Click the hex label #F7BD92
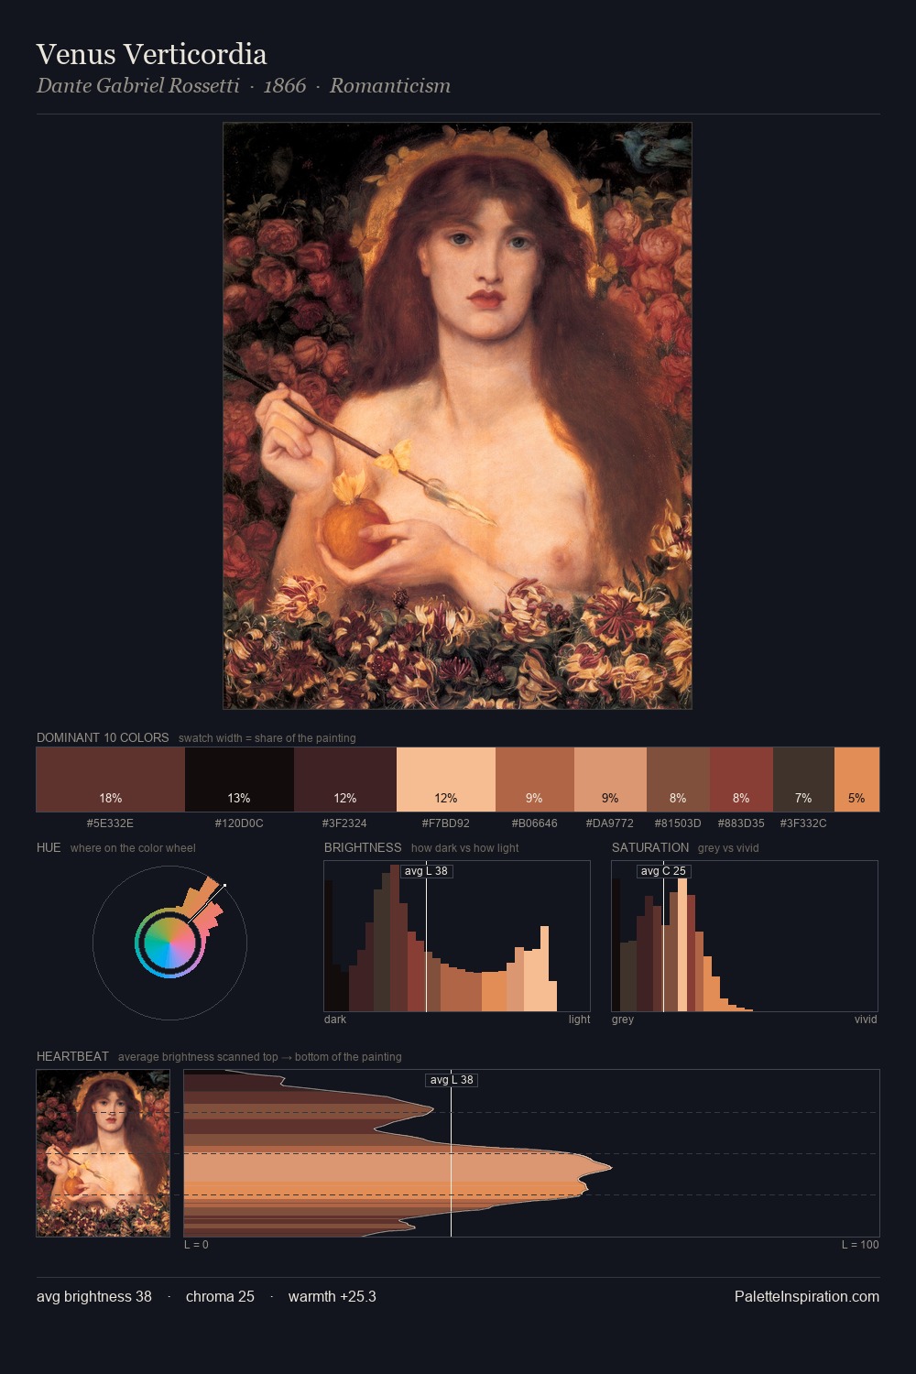Viewport: 916px width, 1374px height. click(x=445, y=823)
